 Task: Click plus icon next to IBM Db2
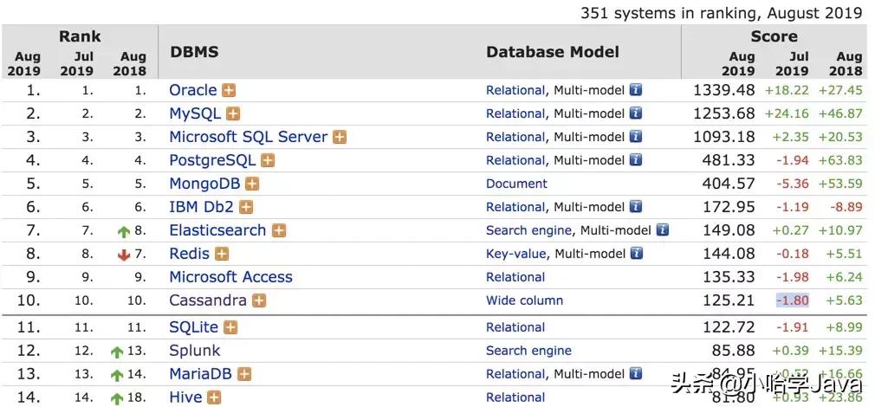click(x=246, y=207)
